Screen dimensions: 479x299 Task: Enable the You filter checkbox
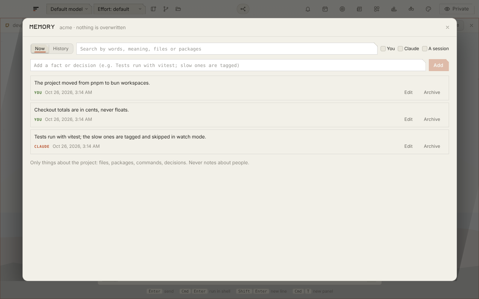[383, 49]
